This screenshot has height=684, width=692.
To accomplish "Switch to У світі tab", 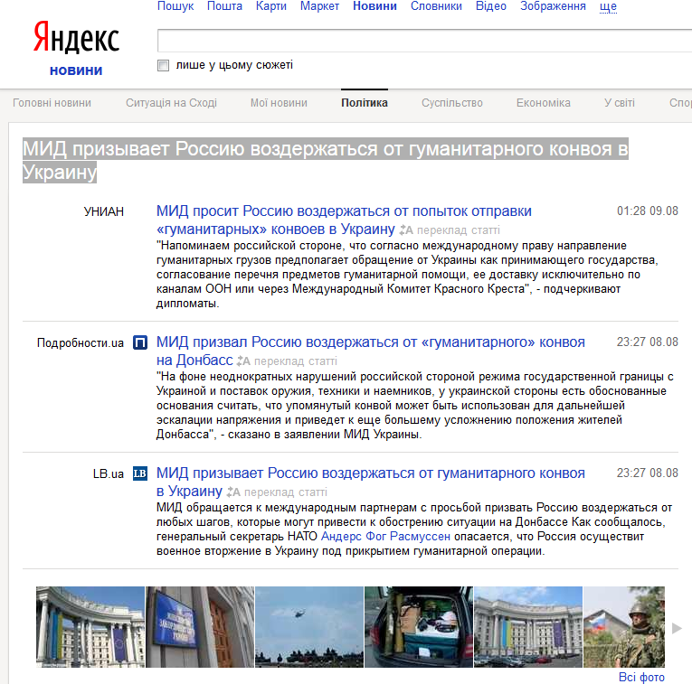I will pos(619,103).
